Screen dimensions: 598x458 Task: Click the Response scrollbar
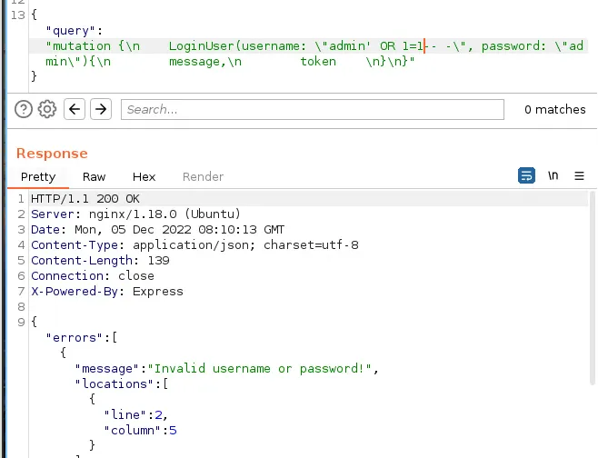click(x=593, y=288)
